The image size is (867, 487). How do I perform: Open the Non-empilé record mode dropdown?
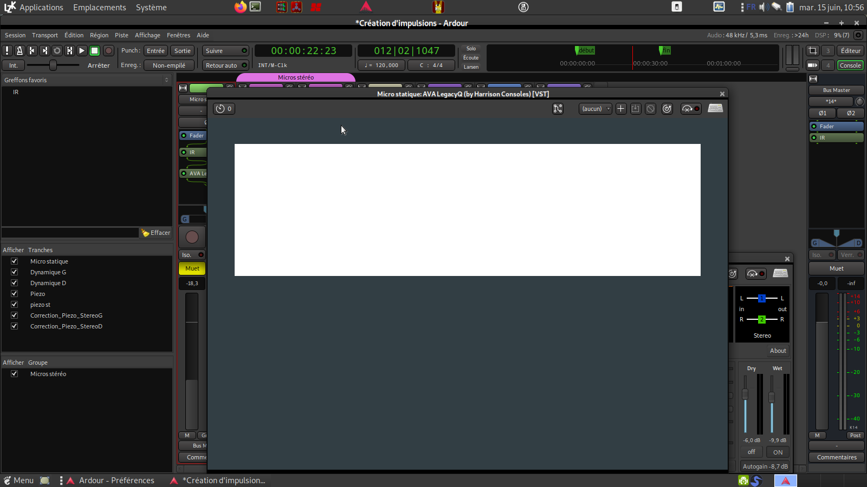169,65
